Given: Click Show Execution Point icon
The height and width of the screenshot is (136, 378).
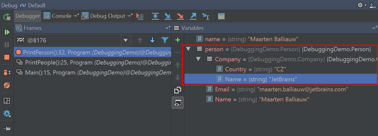Looking at the screenshot, I should coord(140,16).
